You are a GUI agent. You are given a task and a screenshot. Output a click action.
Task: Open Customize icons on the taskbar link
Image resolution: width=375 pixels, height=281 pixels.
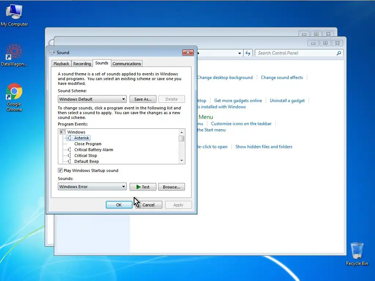(x=241, y=124)
